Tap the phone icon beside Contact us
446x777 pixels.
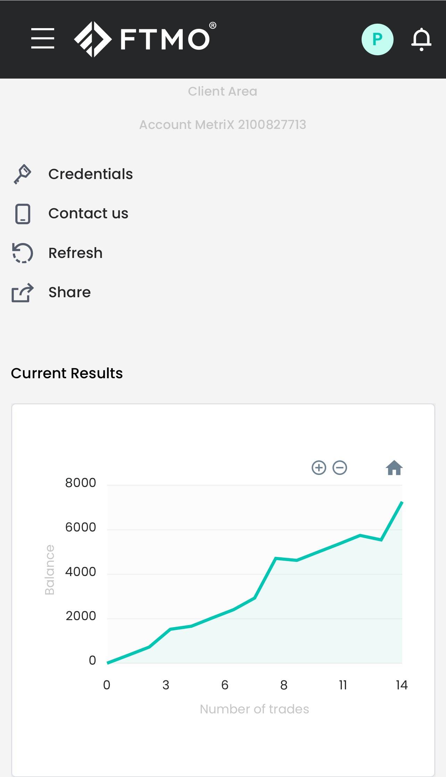point(23,214)
